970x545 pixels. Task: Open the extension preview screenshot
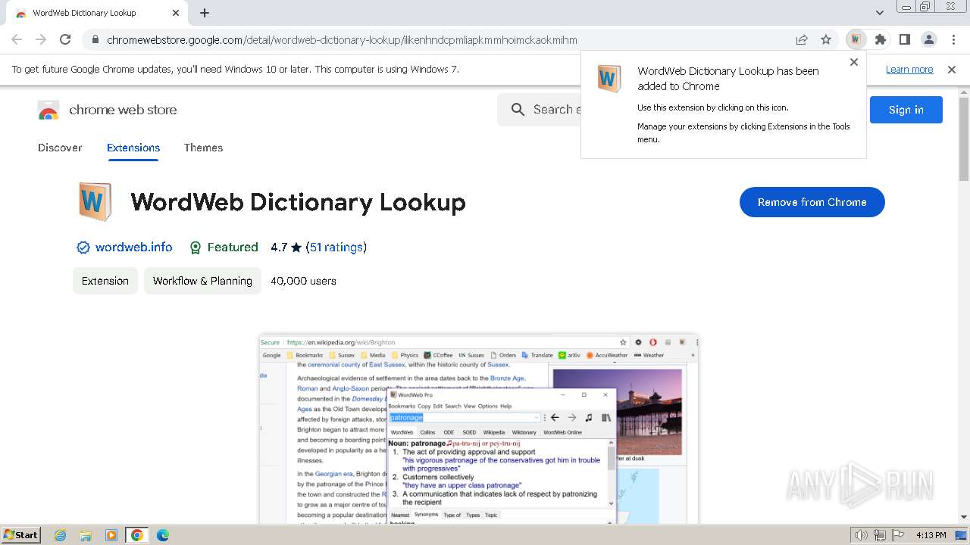point(479,428)
